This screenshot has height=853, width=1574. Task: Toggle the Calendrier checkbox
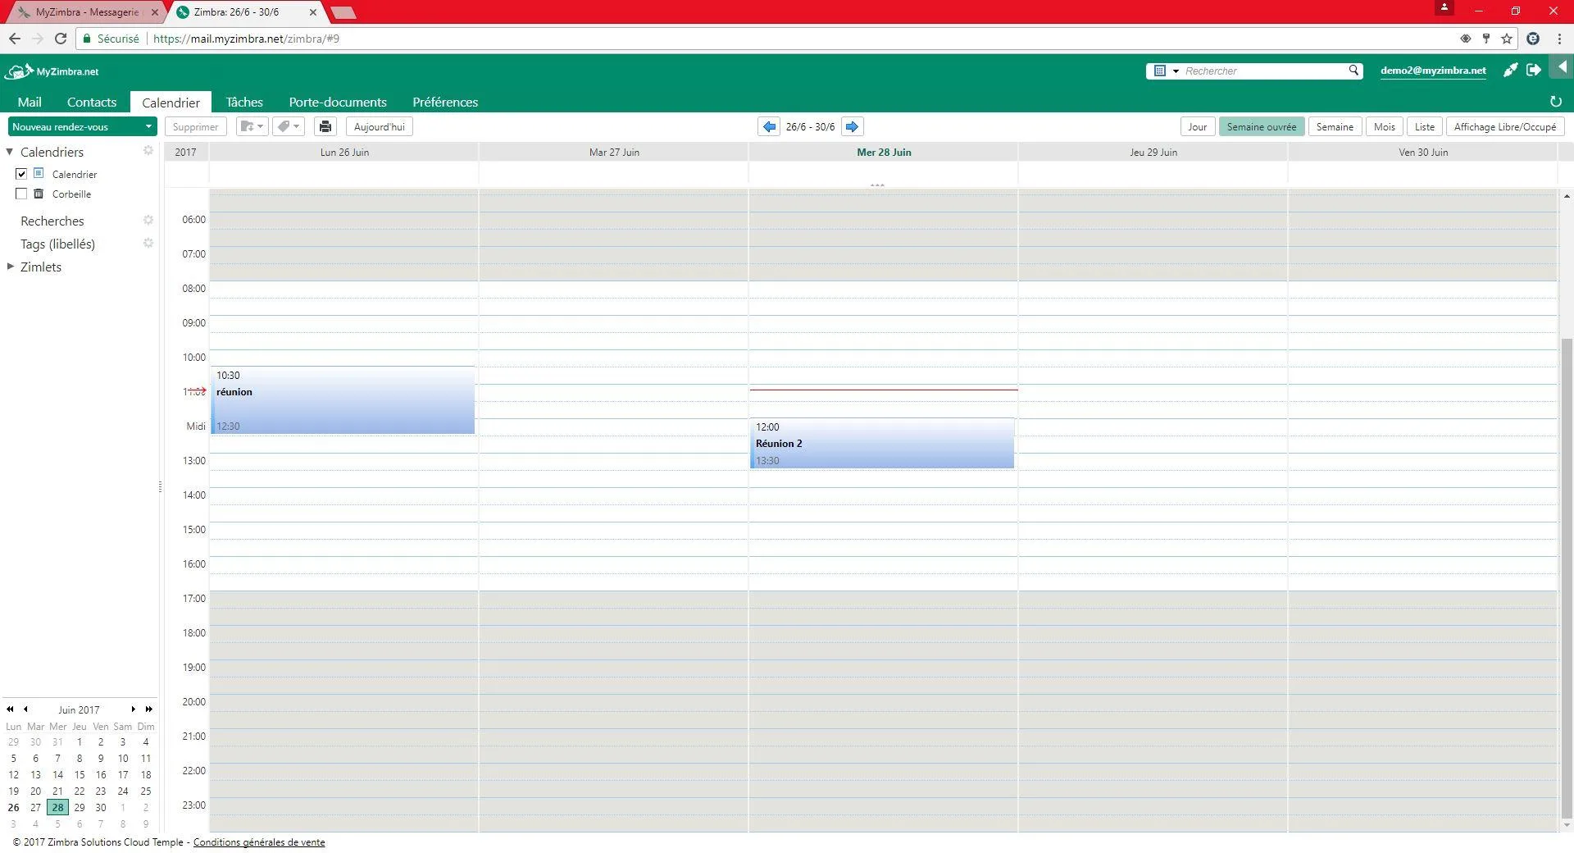[x=21, y=174]
